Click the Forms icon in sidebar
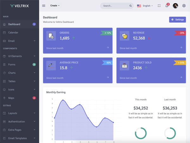Viewport: 190px width, 143px height. 4,65
